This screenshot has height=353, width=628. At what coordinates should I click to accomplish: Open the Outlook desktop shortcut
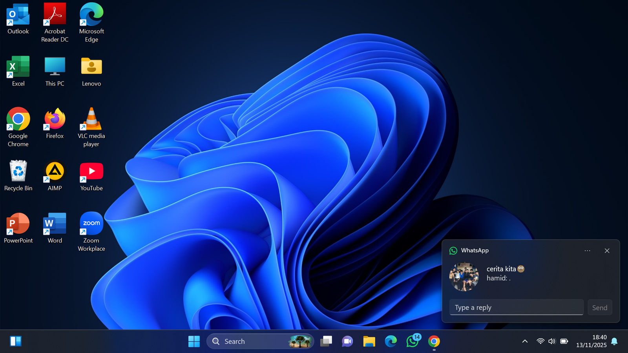pos(18,16)
